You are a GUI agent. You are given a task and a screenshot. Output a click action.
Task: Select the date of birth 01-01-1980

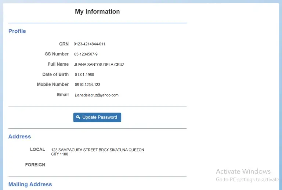point(84,74)
